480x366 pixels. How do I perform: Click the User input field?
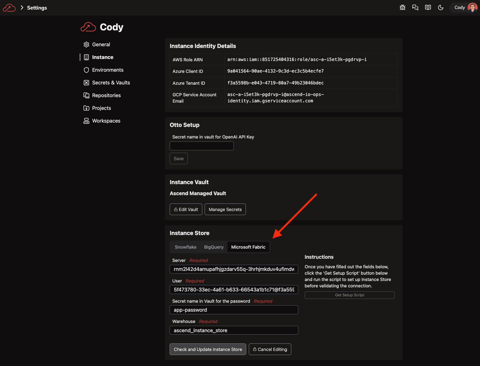coord(234,289)
